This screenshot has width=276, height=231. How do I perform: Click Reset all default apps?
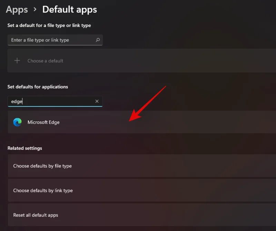click(x=36, y=215)
